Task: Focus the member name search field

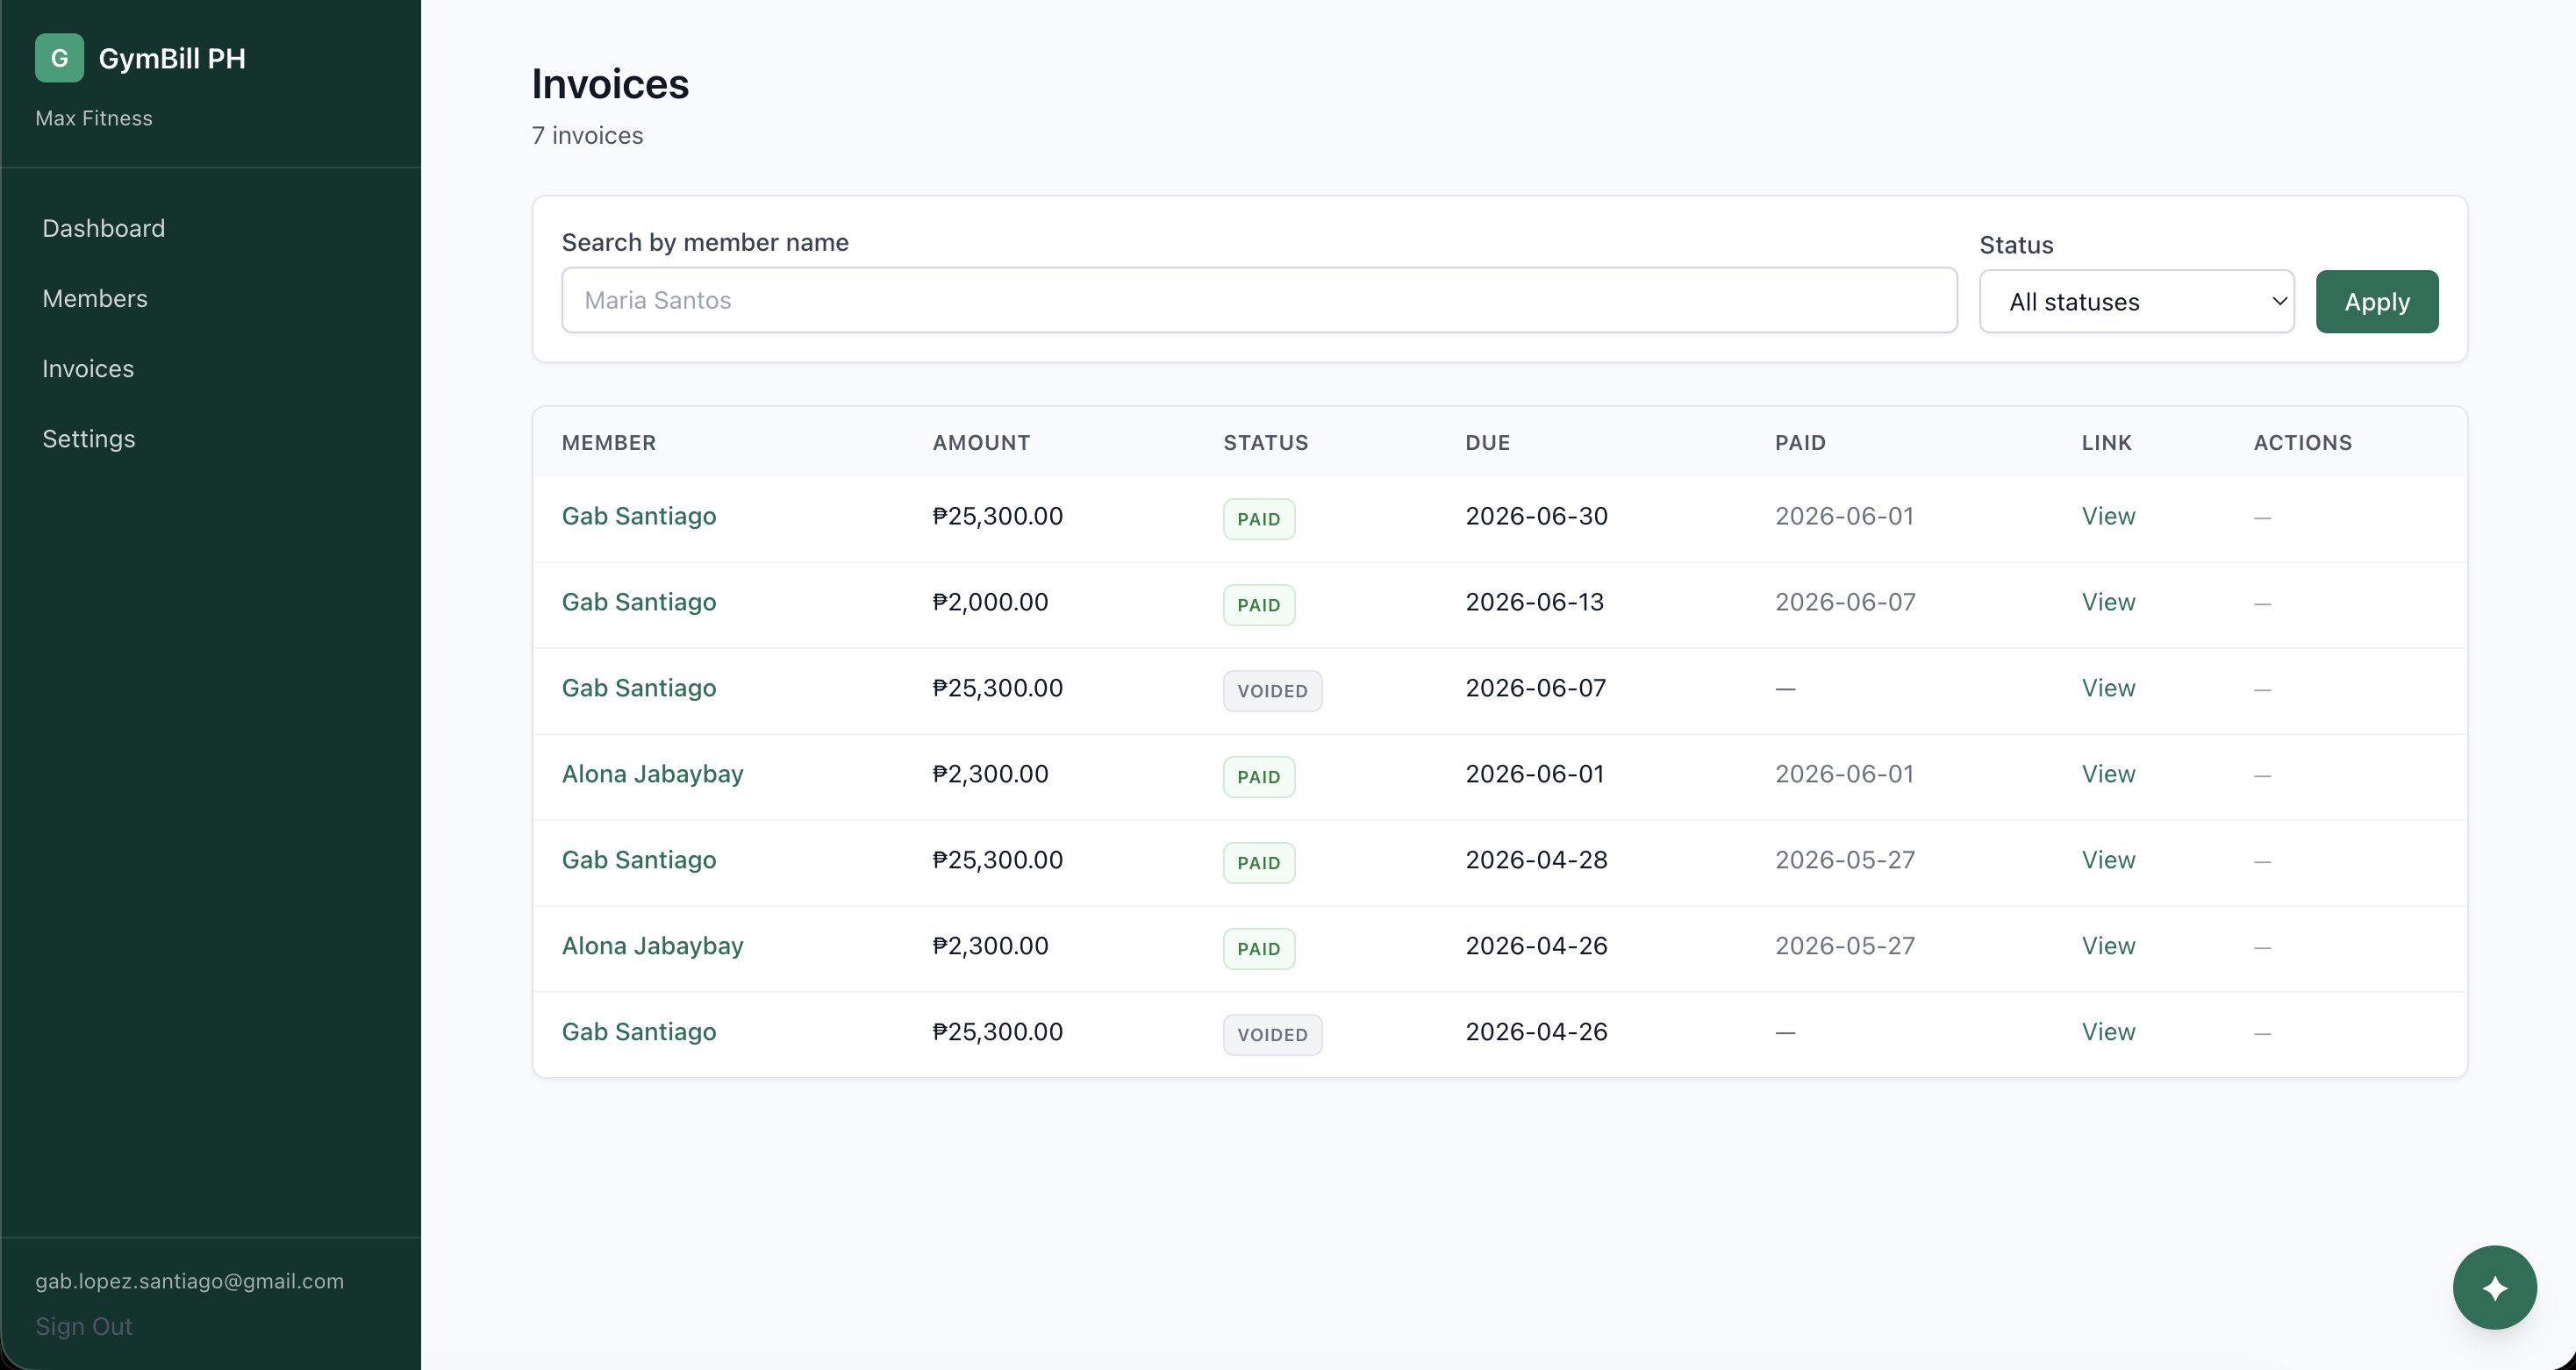Action: coord(1258,300)
